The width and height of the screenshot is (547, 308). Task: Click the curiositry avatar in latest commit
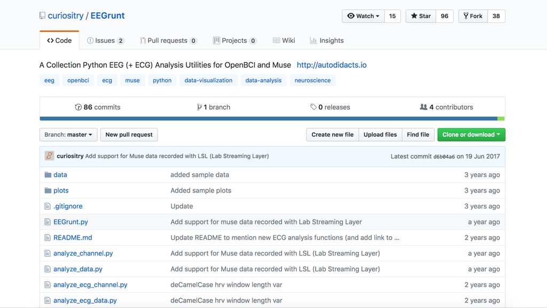tap(49, 156)
